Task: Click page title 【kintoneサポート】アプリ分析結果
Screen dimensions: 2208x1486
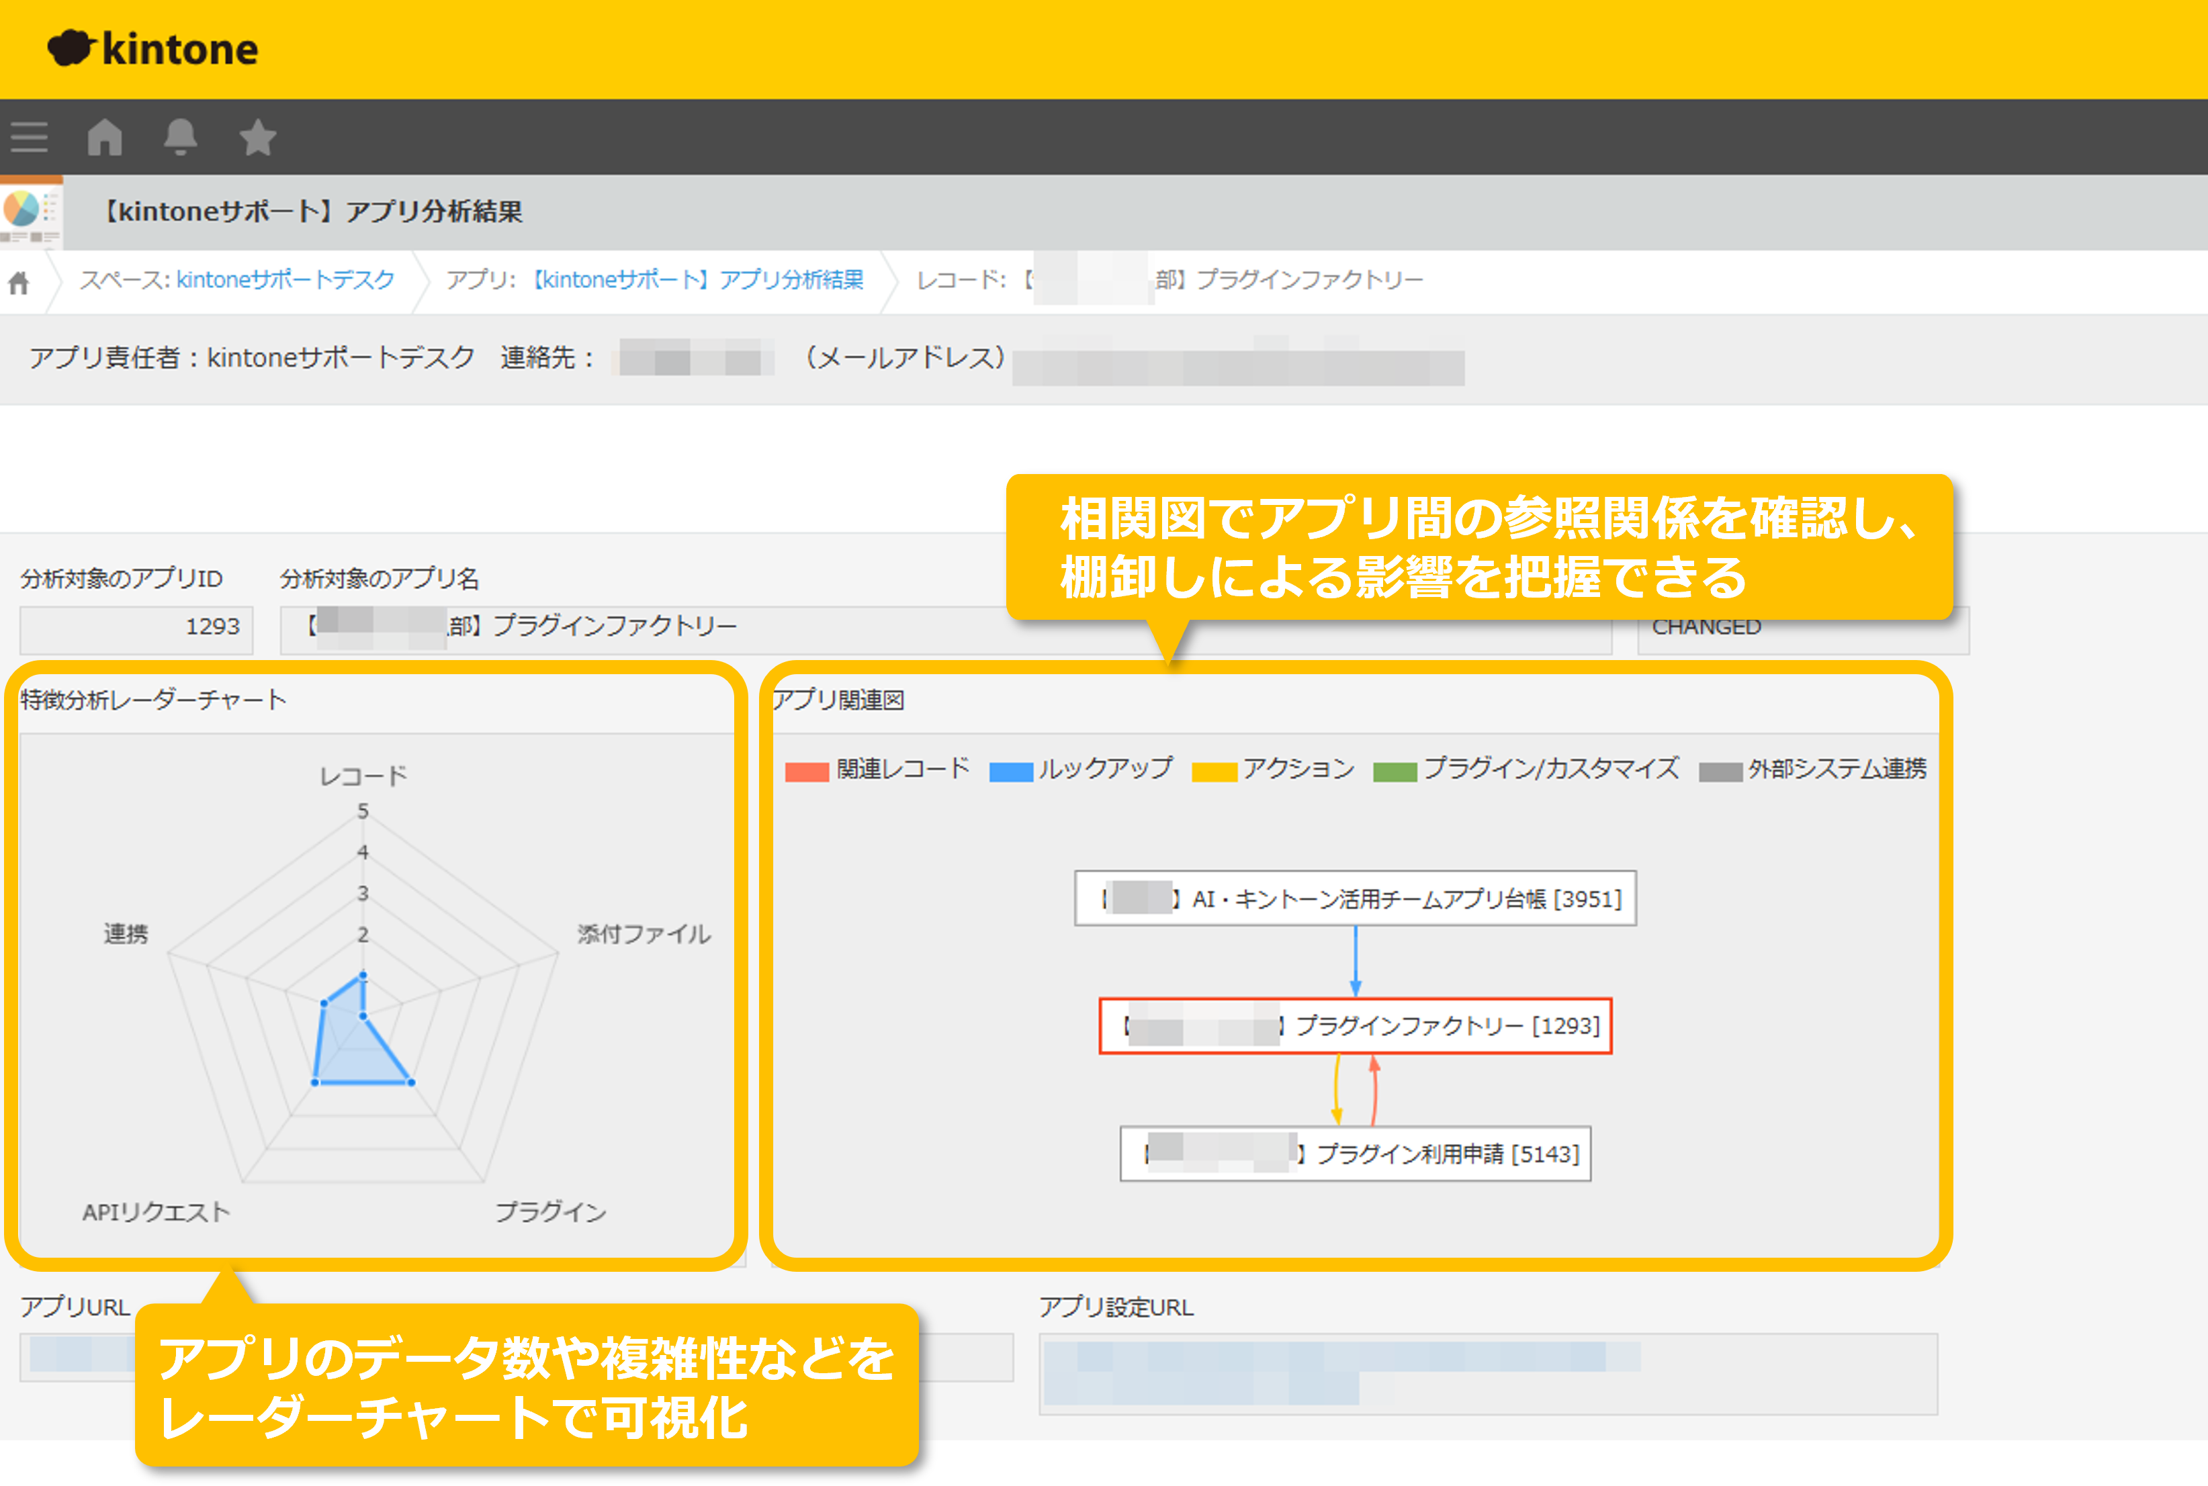Action: [x=310, y=212]
